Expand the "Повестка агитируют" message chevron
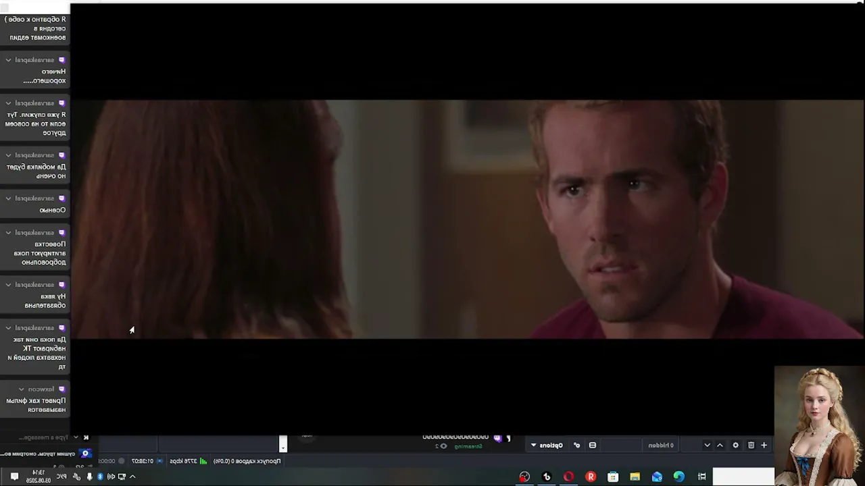This screenshot has width=865, height=486. pyautogui.click(x=8, y=233)
